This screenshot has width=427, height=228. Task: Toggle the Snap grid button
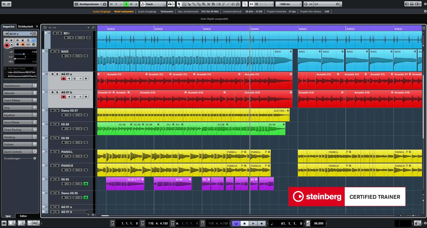point(251,4)
